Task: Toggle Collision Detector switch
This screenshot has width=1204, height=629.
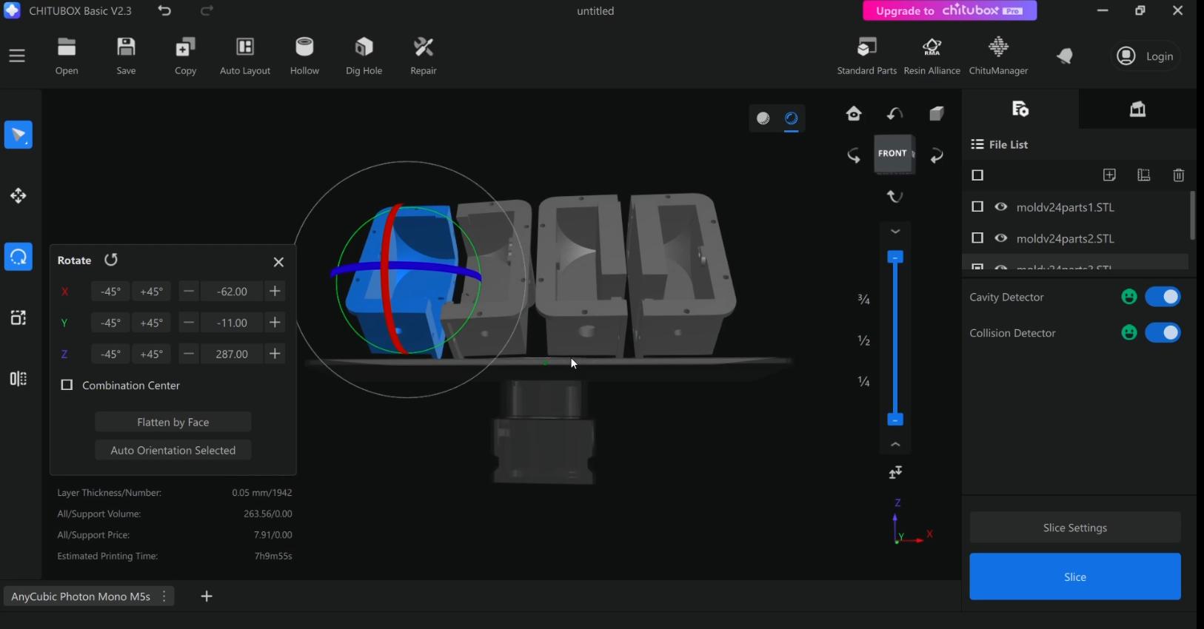Action: click(x=1163, y=333)
